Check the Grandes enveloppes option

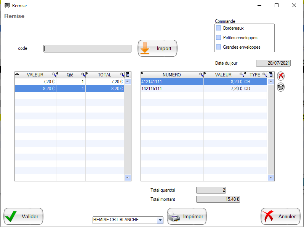pyautogui.click(x=218, y=47)
